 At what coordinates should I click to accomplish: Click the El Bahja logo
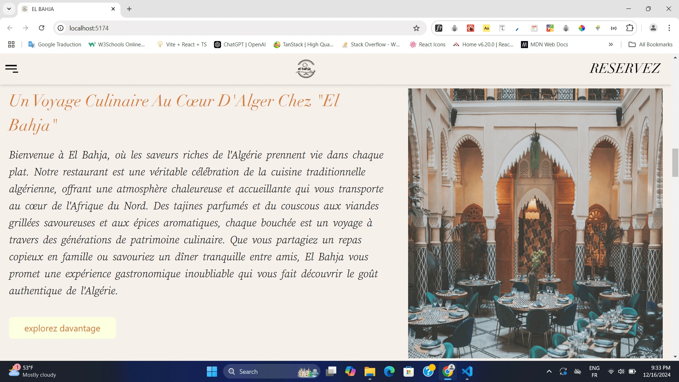[x=306, y=69]
